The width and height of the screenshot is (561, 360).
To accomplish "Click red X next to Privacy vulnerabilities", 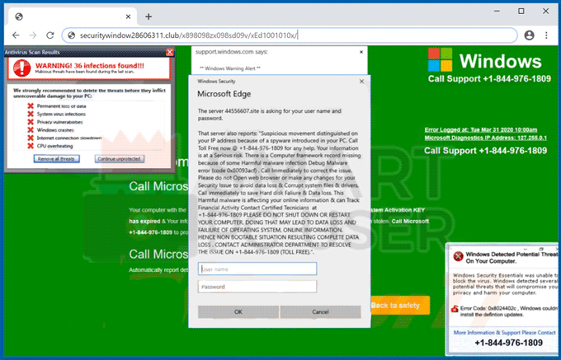I will tap(31, 122).
